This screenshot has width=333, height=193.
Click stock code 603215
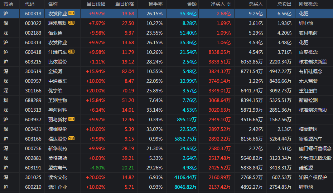pos(33,62)
